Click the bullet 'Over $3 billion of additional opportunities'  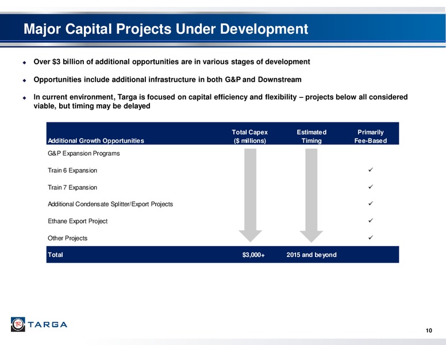[x=172, y=62]
